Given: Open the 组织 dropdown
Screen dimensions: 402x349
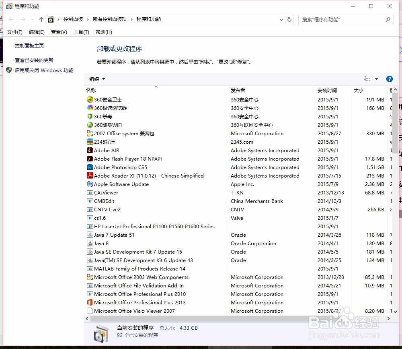Looking at the screenshot, I should click(x=97, y=79).
